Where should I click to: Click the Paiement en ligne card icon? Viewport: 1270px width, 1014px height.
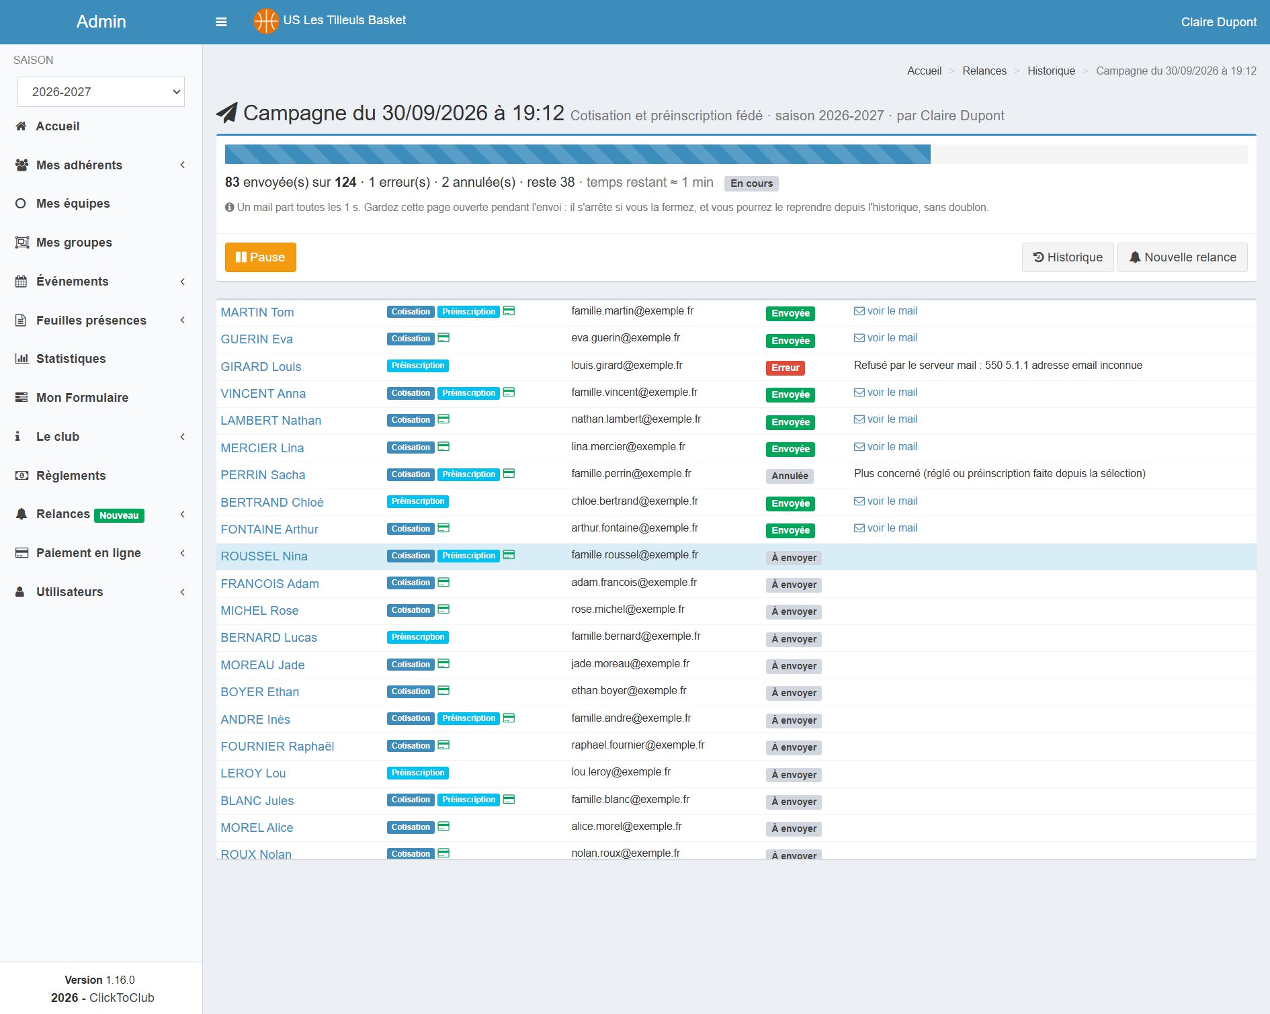22,553
